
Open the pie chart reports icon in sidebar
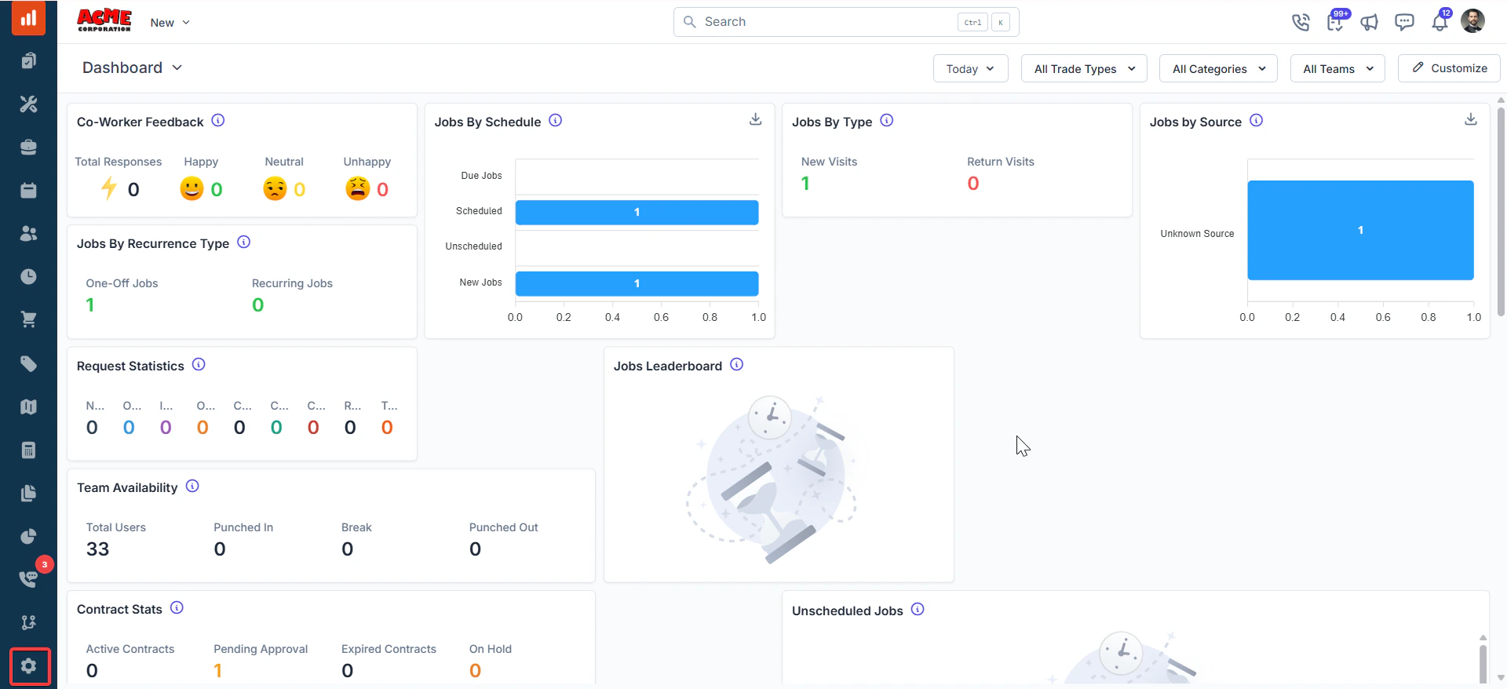pyautogui.click(x=28, y=536)
